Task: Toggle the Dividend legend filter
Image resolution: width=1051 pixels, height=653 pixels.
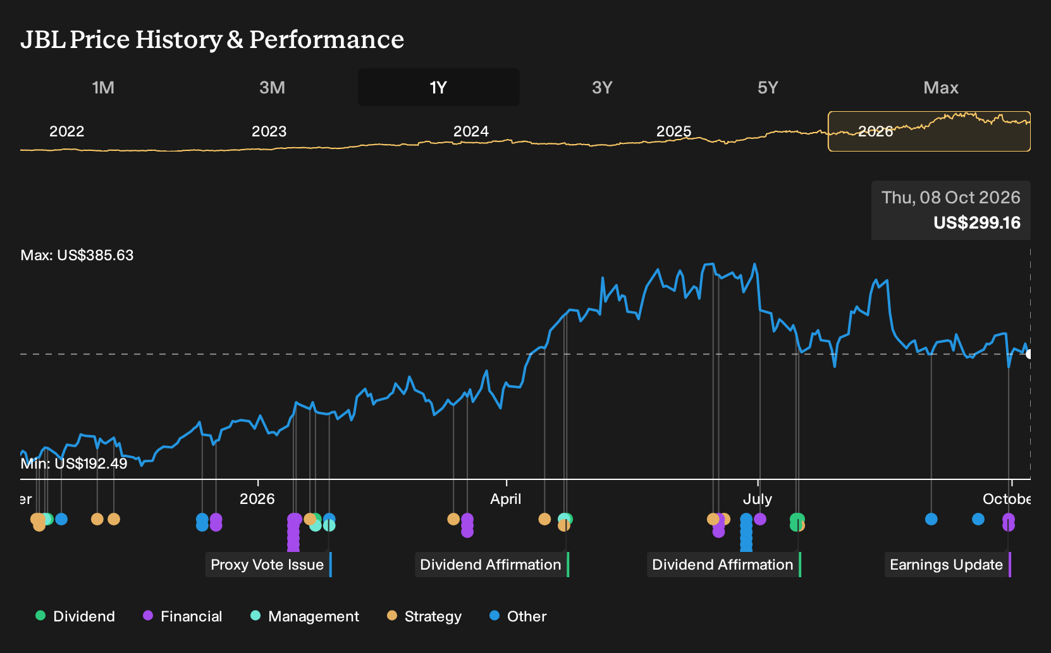Action: tap(75, 616)
